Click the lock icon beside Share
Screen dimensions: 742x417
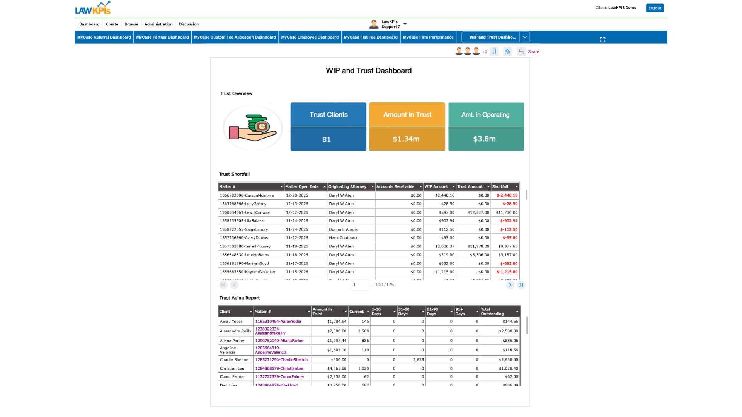point(521,51)
